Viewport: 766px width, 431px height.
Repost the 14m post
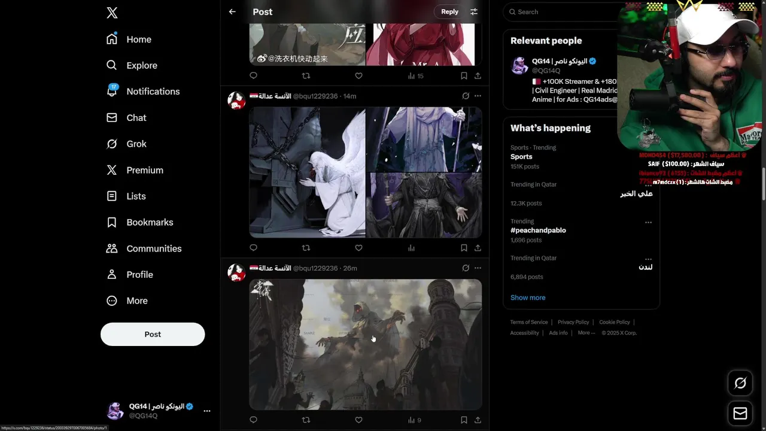click(306, 248)
